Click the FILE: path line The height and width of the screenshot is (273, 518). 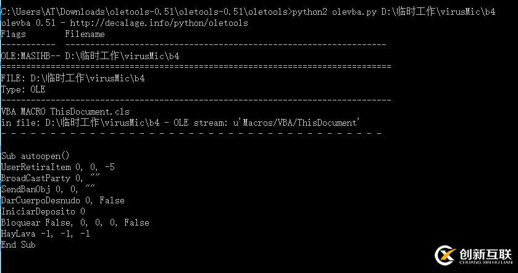pos(73,78)
